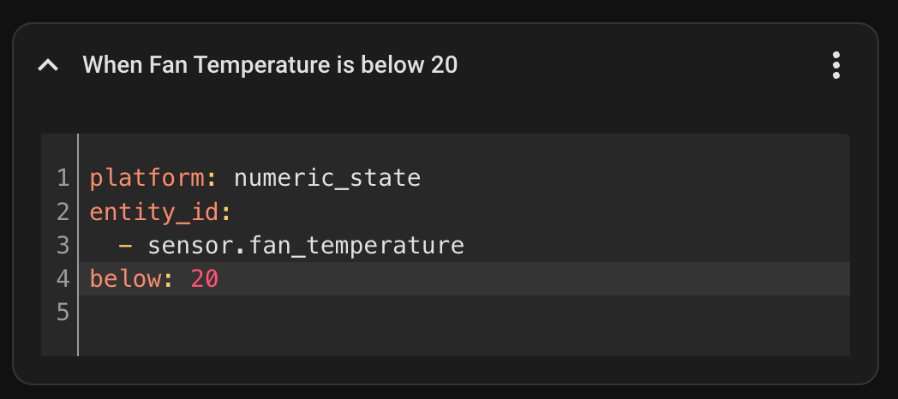
Task: Click the value 20 after 'below'
Action: tap(205, 279)
